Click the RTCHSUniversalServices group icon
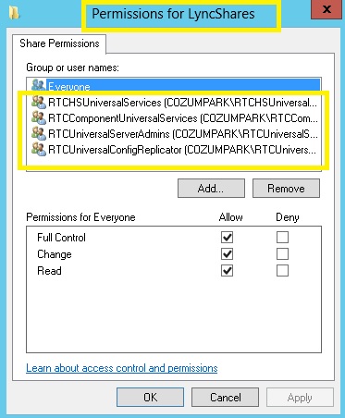The height and width of the screenshot is (418, 345). click(39, 103)
